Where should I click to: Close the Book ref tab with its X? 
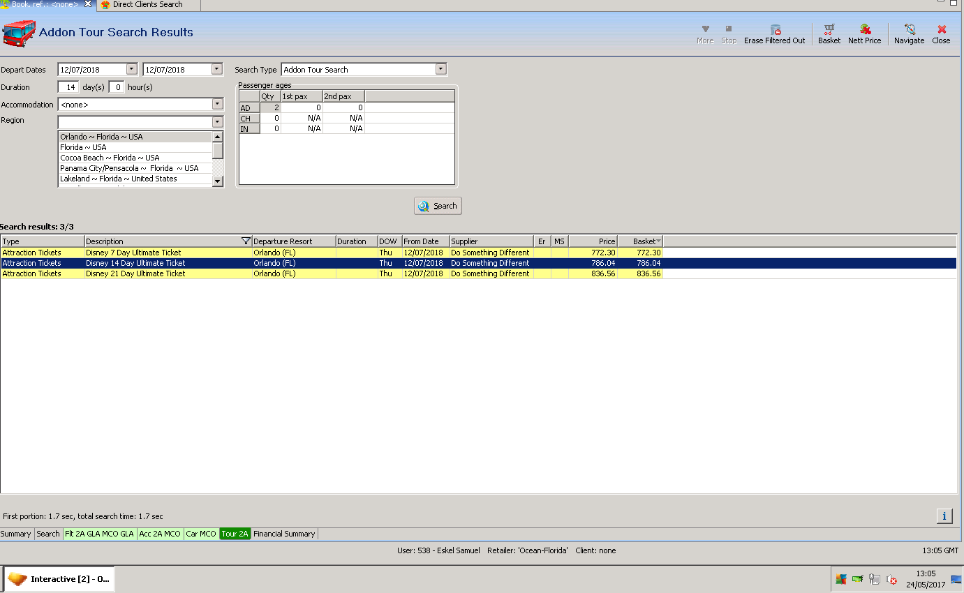tap(88, 4)
